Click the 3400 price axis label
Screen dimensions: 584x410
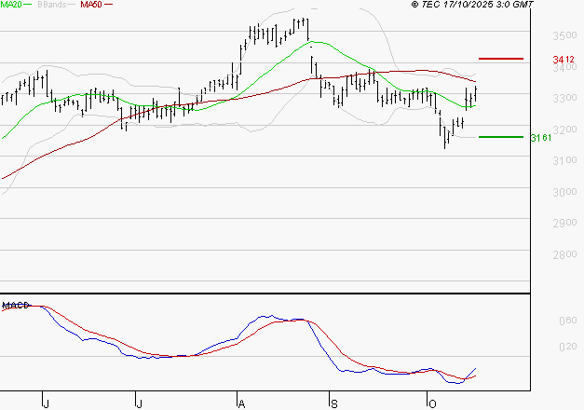click(564, 67)
